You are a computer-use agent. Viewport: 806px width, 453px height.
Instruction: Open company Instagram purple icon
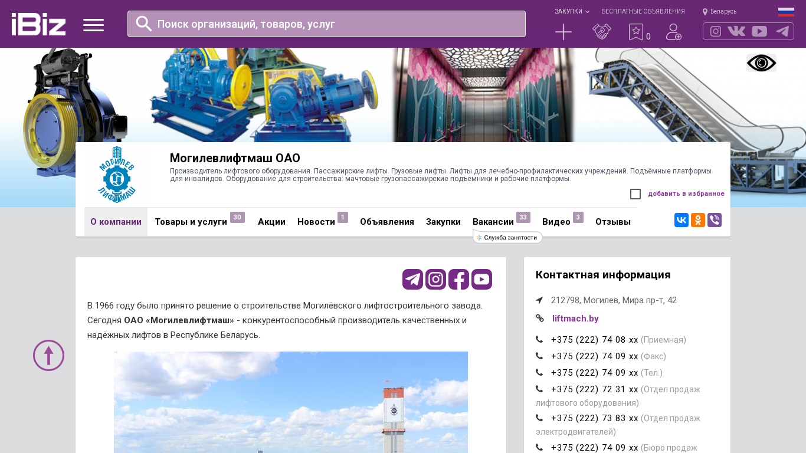tap(436, 280)
